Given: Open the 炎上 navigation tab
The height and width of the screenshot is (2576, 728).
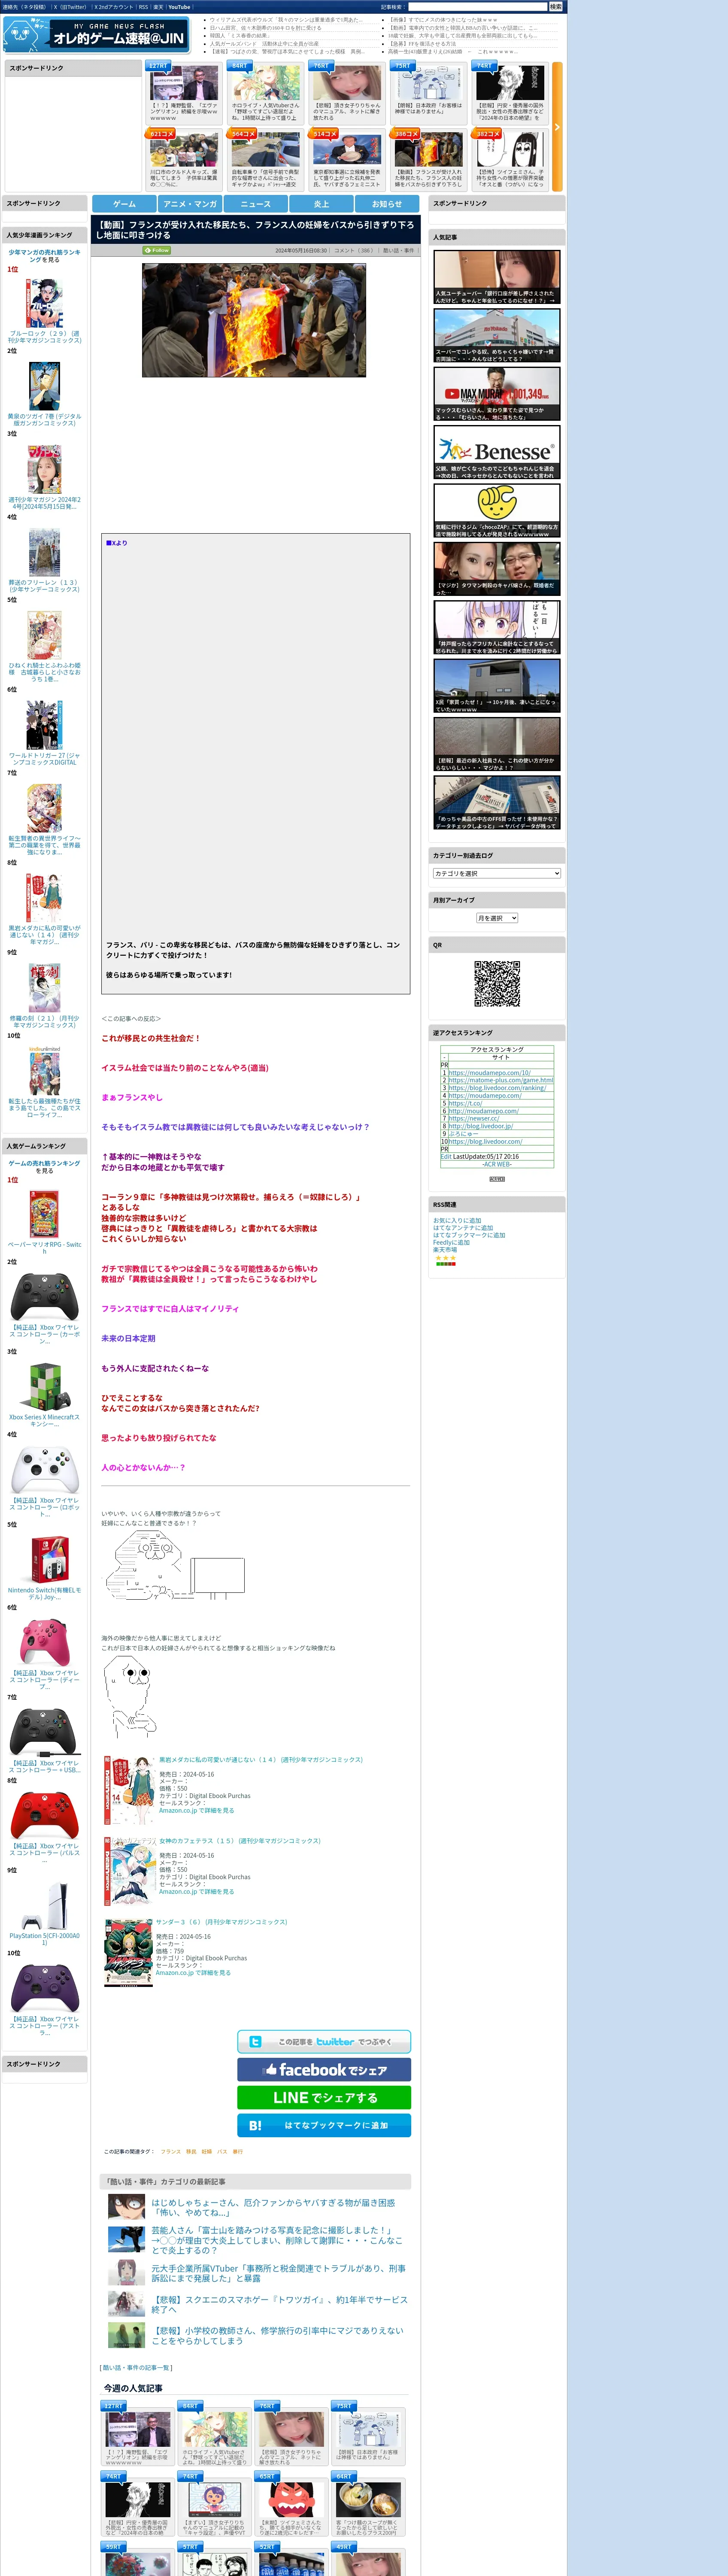Looking at the screenshot, I should click(321, 204).
